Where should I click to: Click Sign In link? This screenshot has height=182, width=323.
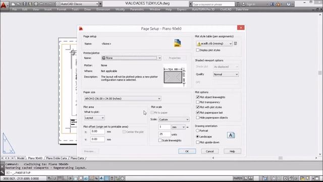click(x=250, y=4)
